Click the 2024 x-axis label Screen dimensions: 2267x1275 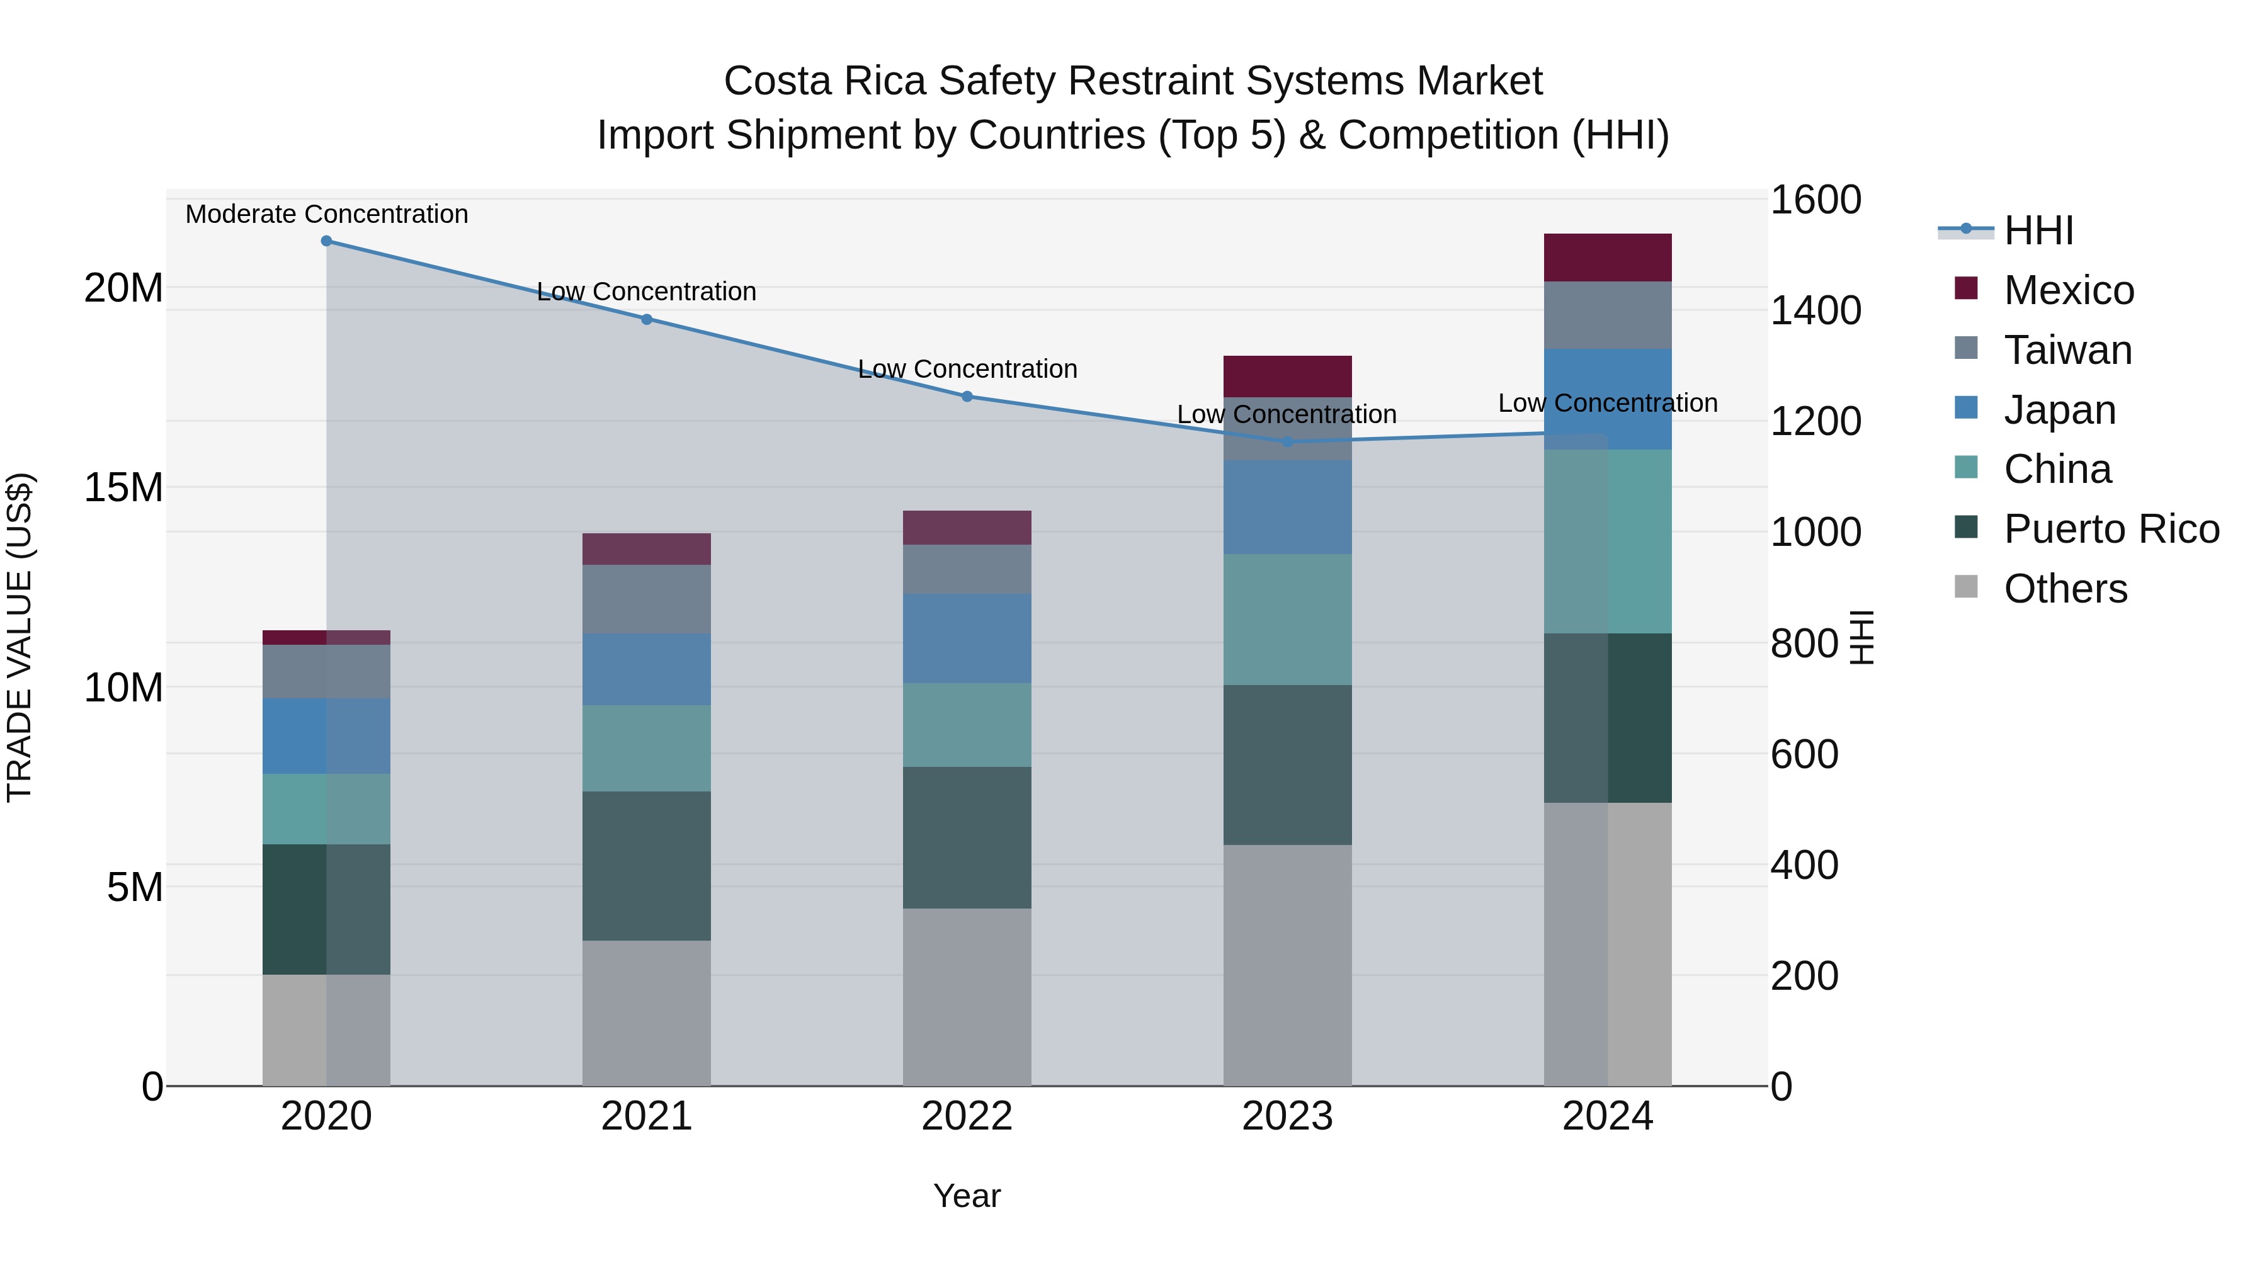click(x=1608, y=1116)
